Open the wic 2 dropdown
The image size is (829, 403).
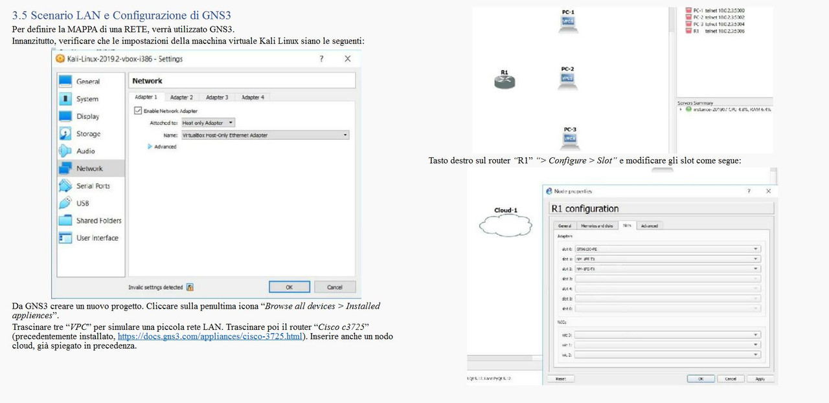click(x=668, y=354)
